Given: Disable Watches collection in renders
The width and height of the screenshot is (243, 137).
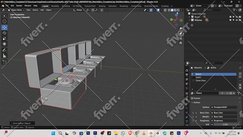Looking at the screenshot, I should point(240,20).
